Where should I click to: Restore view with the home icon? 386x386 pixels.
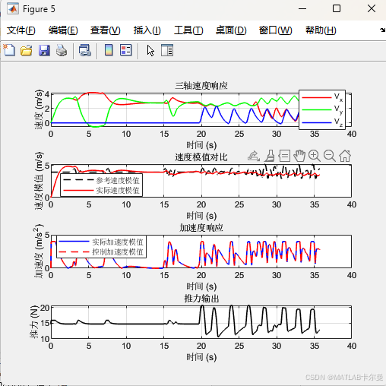345,156
